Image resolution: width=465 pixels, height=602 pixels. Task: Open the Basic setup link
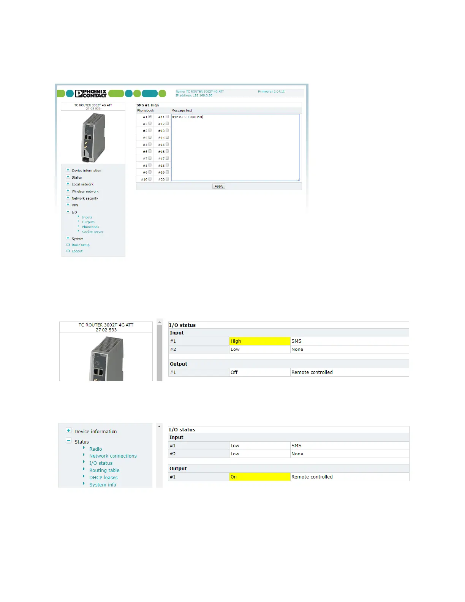click(81, 245)
